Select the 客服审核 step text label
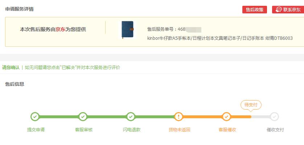304x145 pixels. [x=84, y=130]
